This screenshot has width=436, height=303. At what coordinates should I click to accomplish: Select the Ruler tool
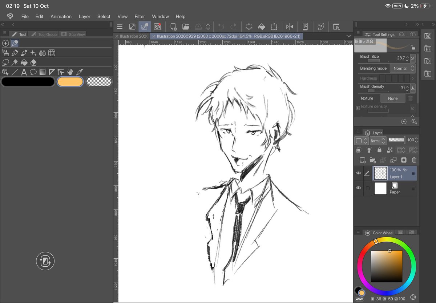(x=52, y=72)
